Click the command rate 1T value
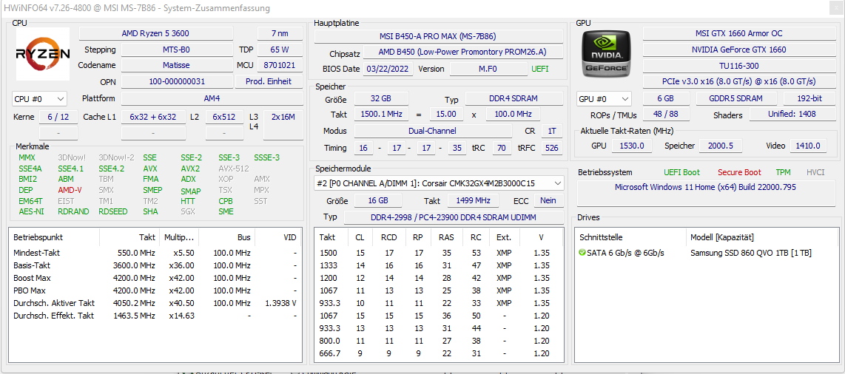845x374 pixels. click(x=552, y=131)
